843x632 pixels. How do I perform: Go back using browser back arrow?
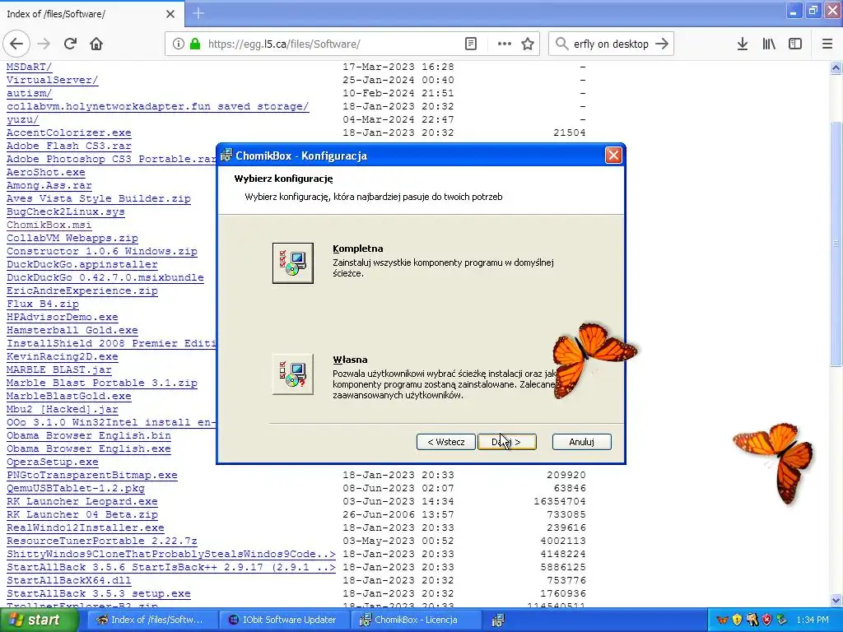[x=16, y=44]
